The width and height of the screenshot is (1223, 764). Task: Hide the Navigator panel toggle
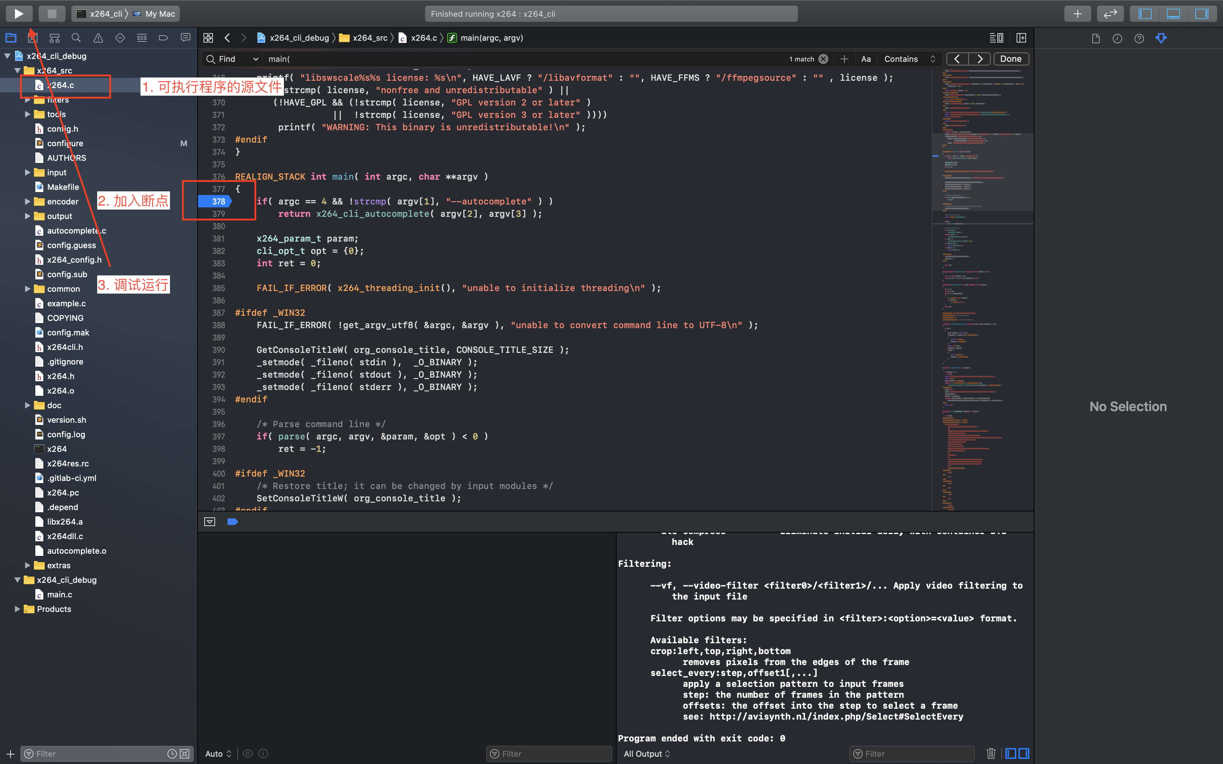pos(1145,14)
